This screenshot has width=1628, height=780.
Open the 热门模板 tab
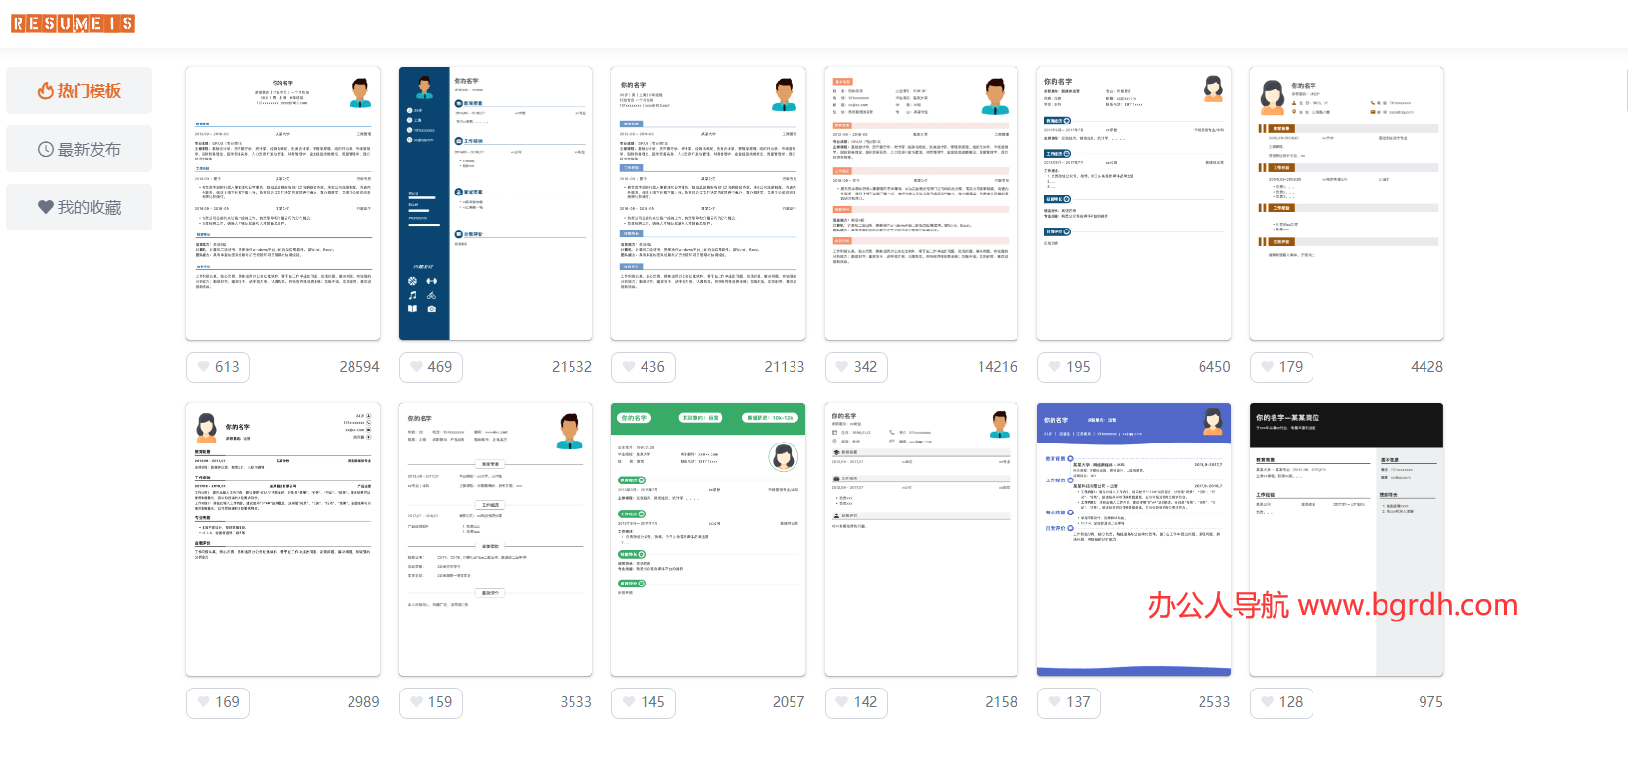[x=79, y=90]
